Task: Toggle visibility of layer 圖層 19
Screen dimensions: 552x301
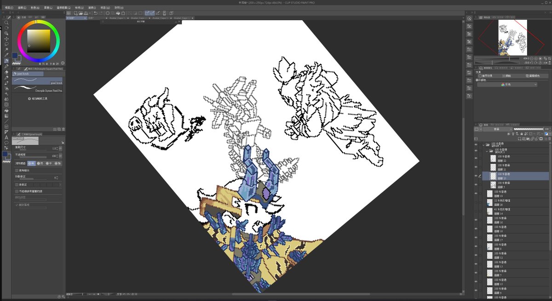Action: 476,193
